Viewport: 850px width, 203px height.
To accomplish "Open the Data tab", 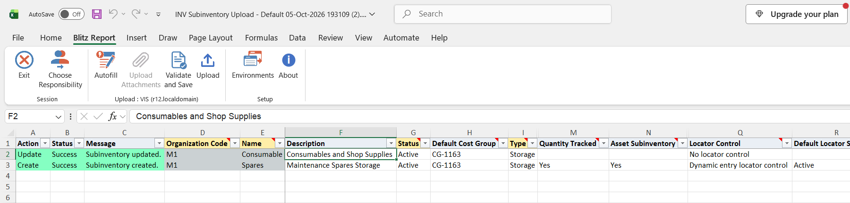I will (x=297, y=38).
